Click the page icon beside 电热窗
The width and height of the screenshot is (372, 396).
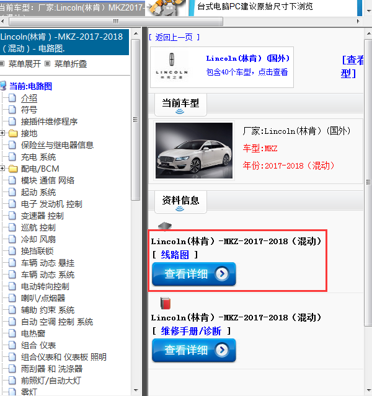12,333
